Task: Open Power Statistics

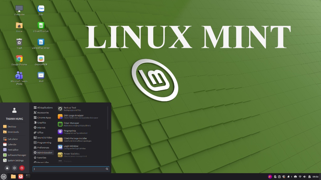Action: pos(82,155)
